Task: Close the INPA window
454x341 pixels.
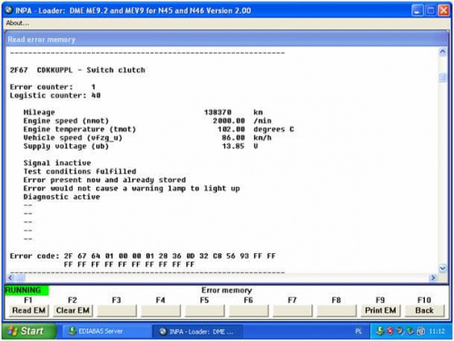Action: coord(444,11)
